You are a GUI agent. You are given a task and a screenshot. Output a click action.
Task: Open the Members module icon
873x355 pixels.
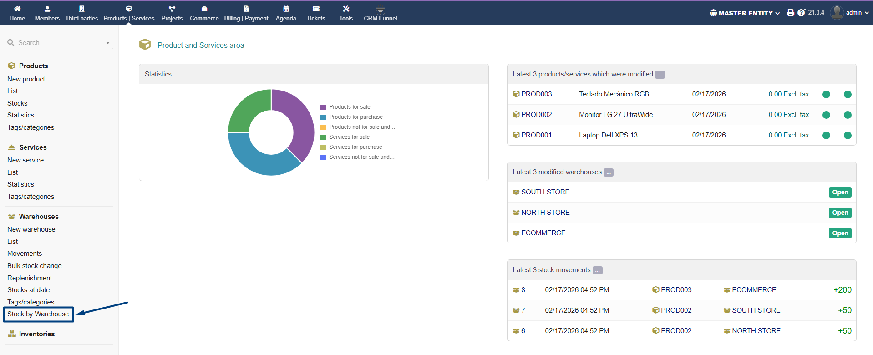47,9
